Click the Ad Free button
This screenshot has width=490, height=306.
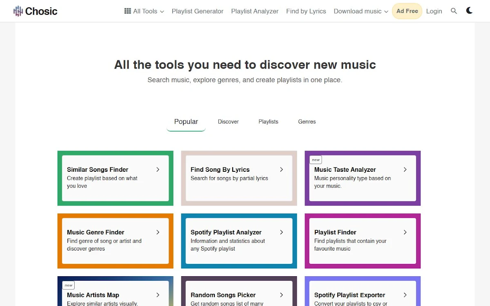[x=407, y=11]
